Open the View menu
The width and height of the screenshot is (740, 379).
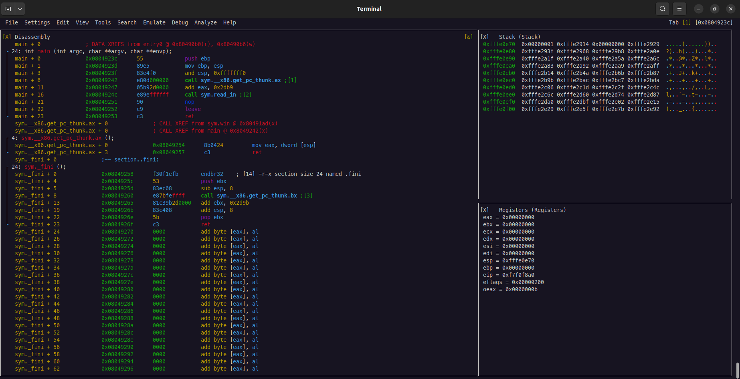(82, 22)
